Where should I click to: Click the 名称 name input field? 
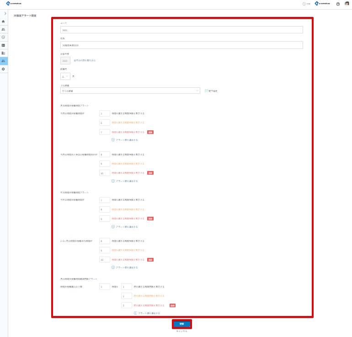pos(181,45)
